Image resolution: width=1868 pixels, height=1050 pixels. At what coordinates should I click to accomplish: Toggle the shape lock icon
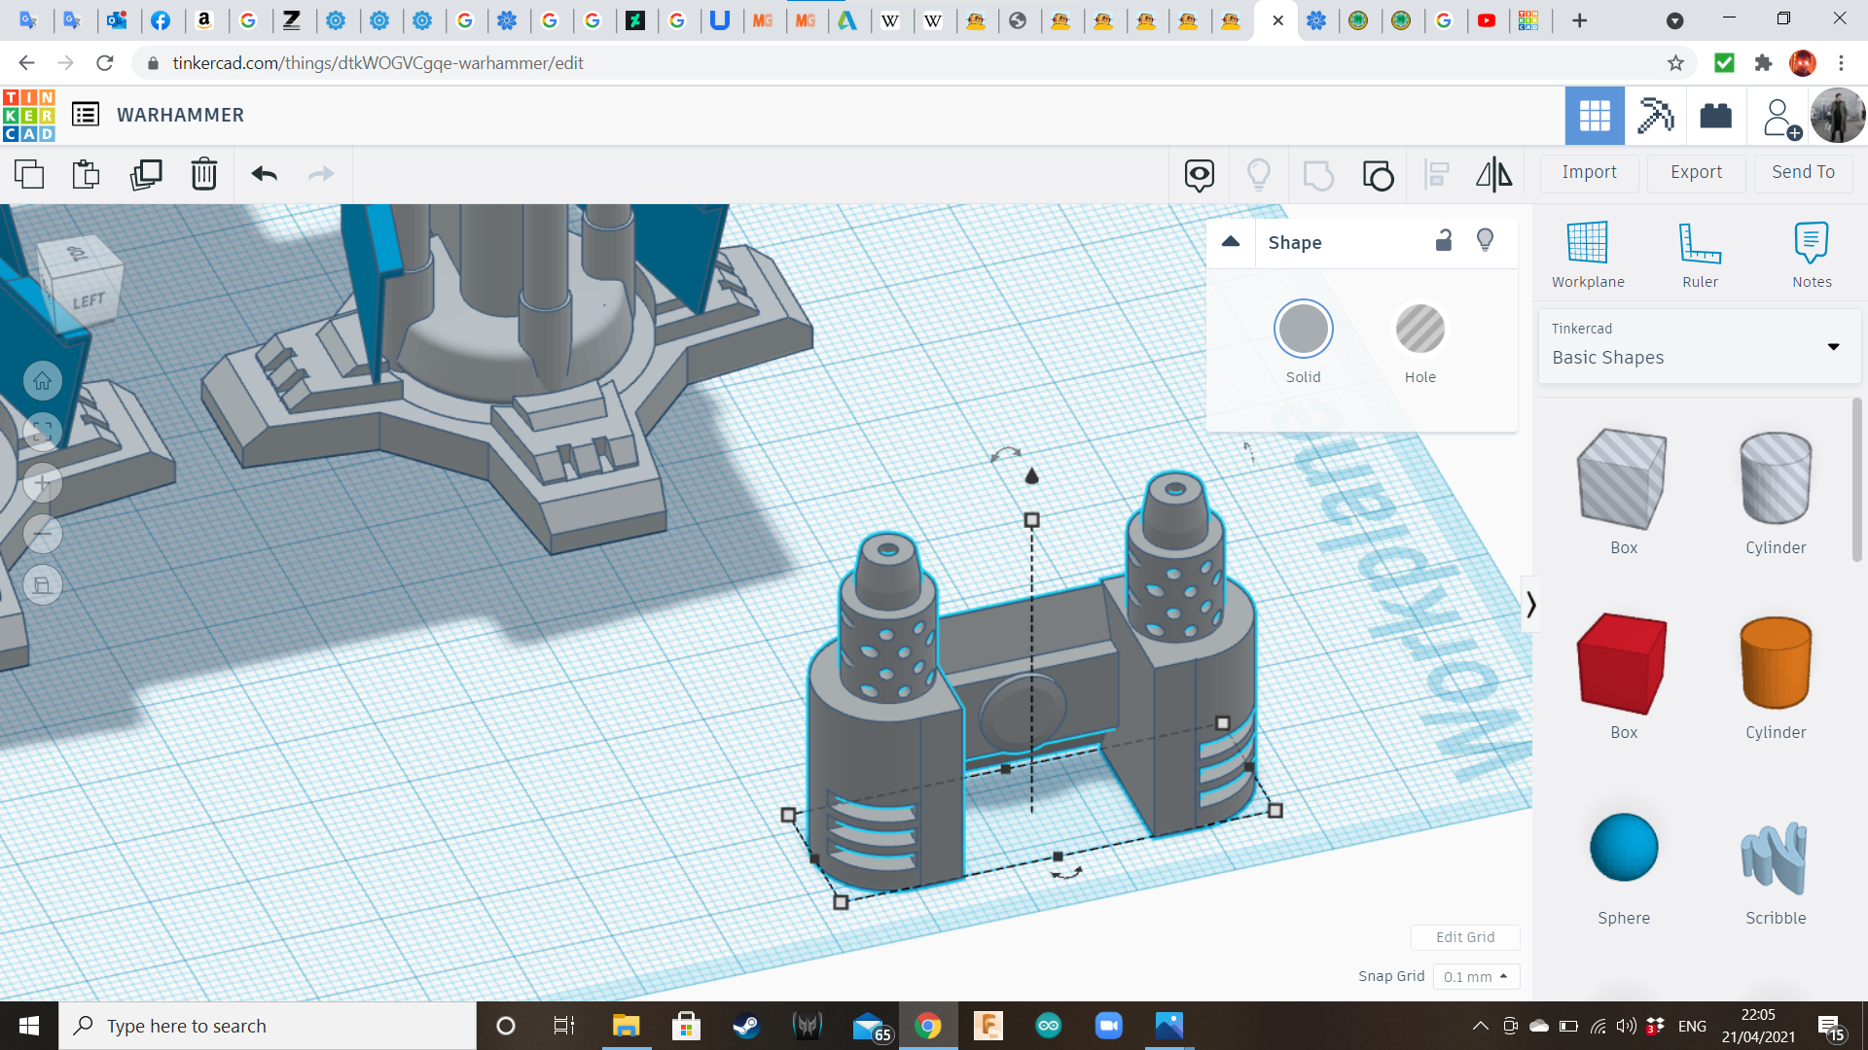pos(1444,241)
